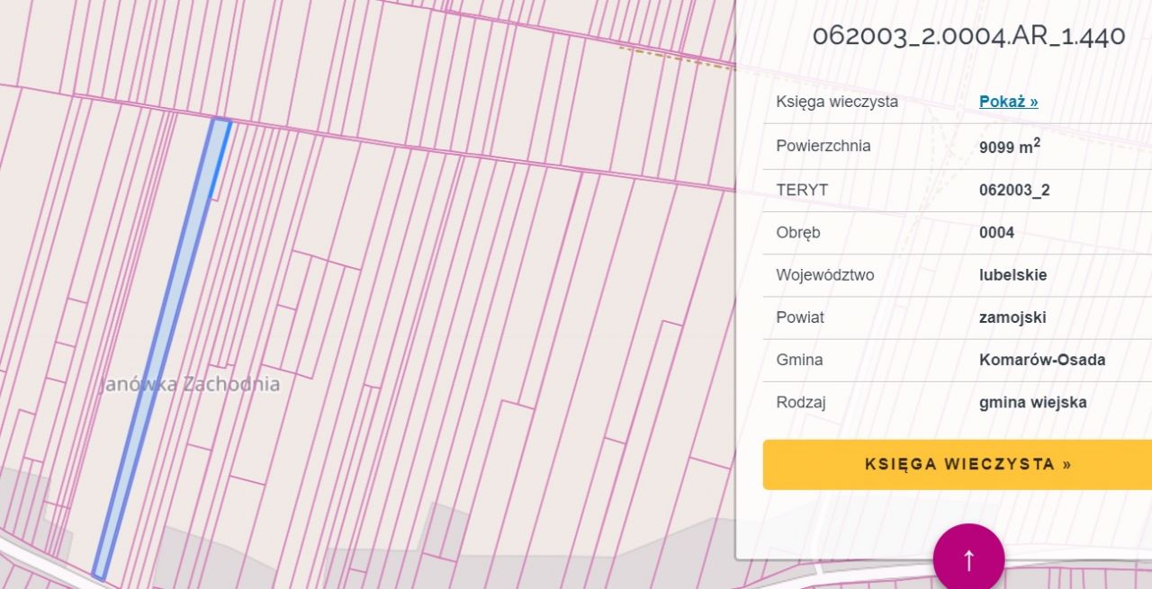The image size is (1152, 589).
Task: Click the Janówka Zachodnia map label
Action: click(x=190, y=384)
